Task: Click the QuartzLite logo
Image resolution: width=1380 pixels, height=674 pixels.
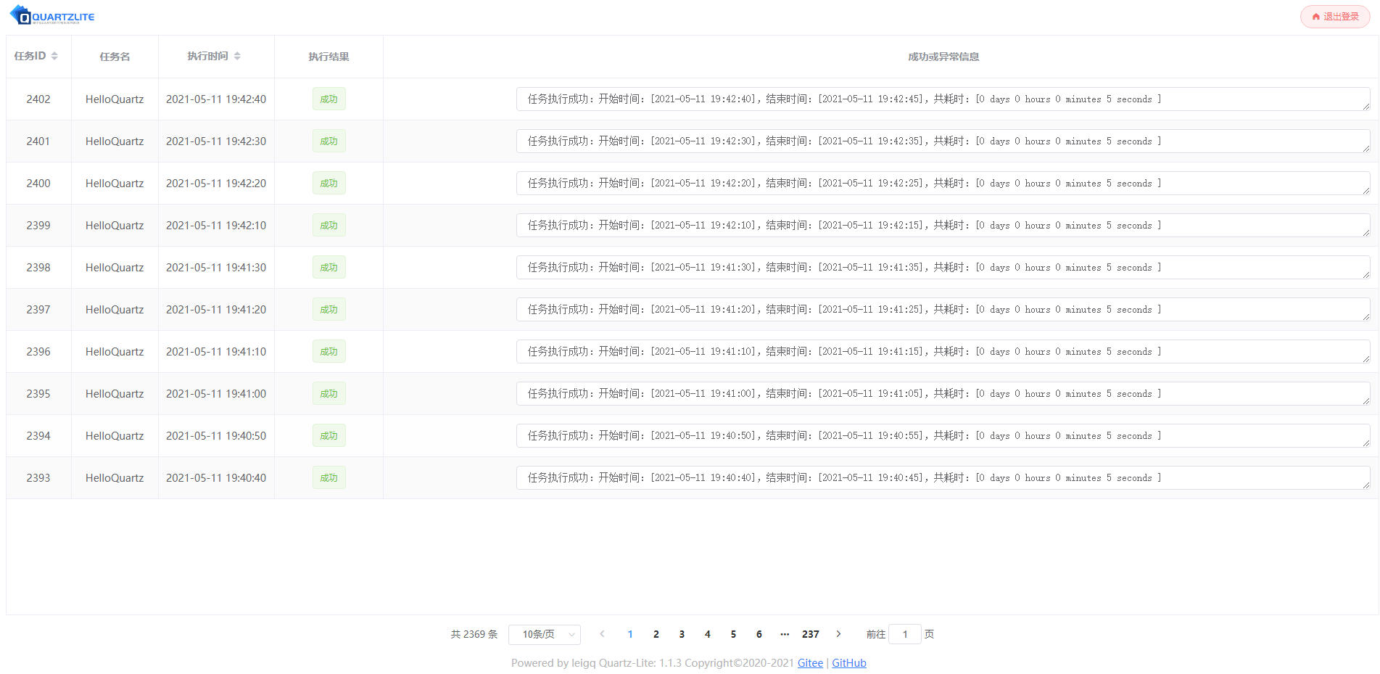Action: click(52, 16)
